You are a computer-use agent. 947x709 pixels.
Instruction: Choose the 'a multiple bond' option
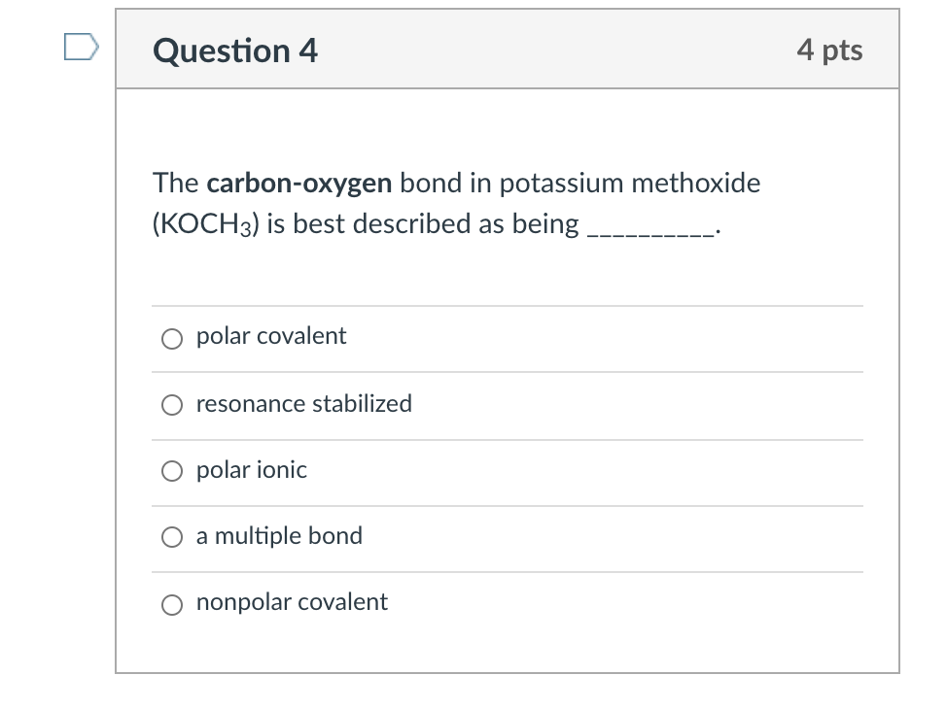click(x=171, y=536)
